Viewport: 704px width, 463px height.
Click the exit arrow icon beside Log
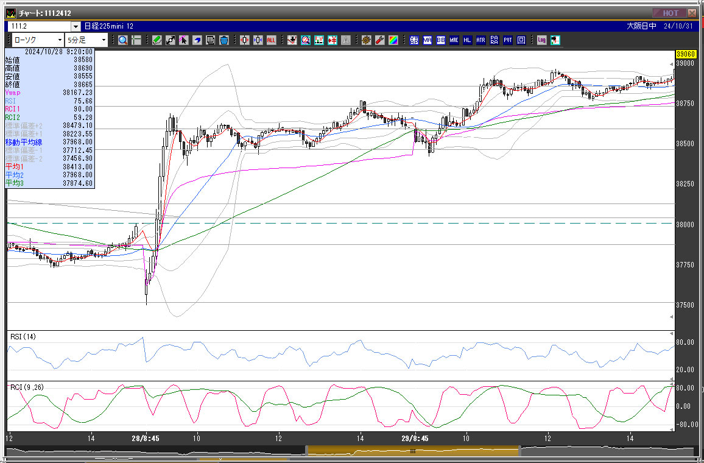coord(555,40)
